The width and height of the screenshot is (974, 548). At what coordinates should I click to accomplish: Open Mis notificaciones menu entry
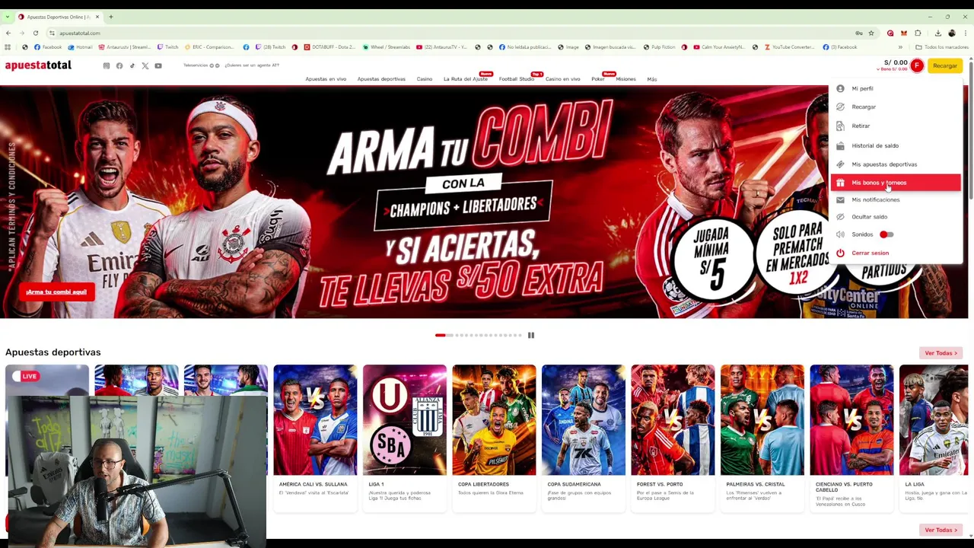coord(895,199)
